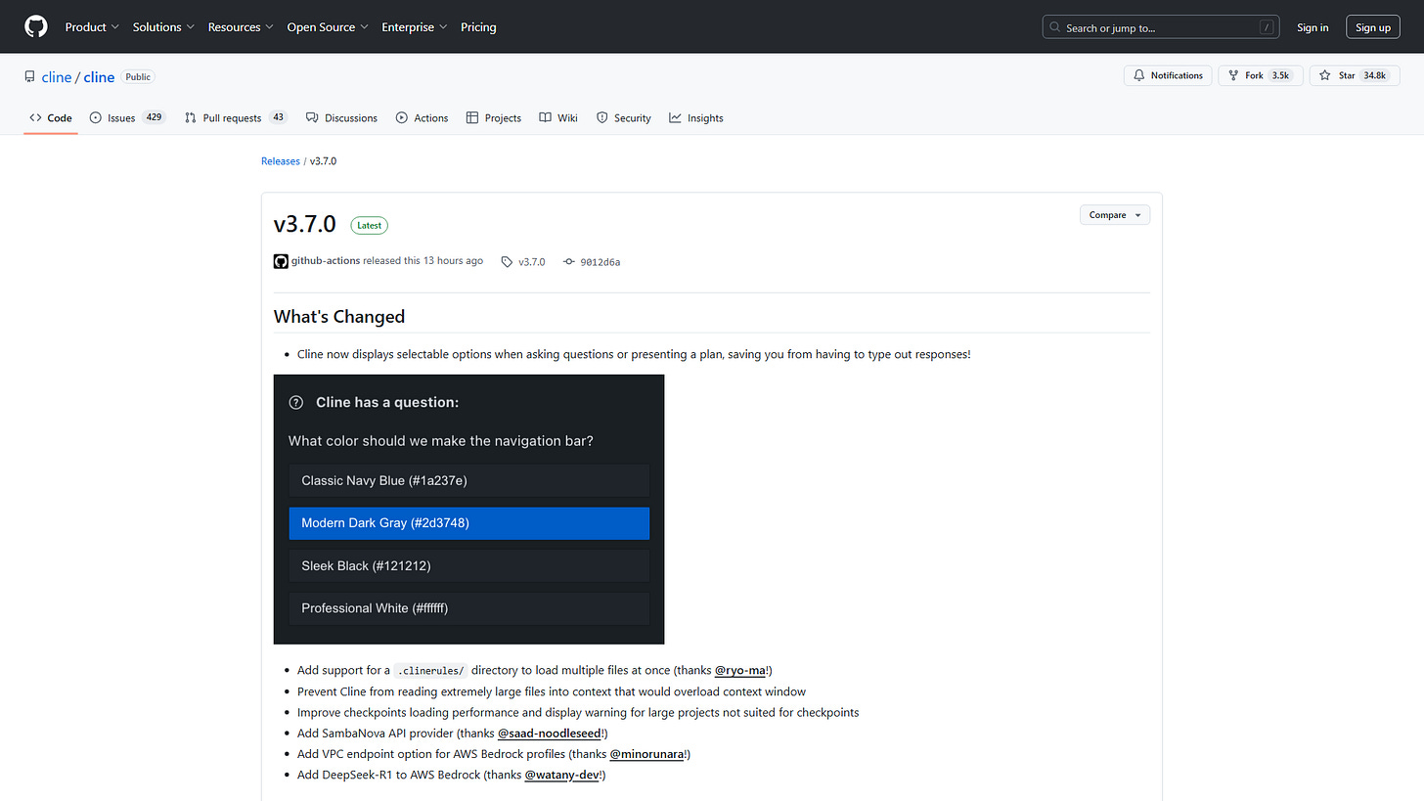Open the v3.7.0 tag link
The width and height of the screenshot is (1424, 801).
pos(531,261)
